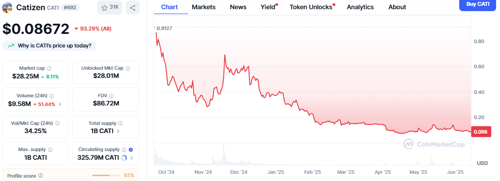500x181 pixels.
Task: Expand Volume (24h) details chevron
Action: click(x=60, y=104)
